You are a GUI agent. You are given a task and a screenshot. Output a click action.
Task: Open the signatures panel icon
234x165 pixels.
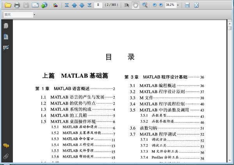point(6,48)
